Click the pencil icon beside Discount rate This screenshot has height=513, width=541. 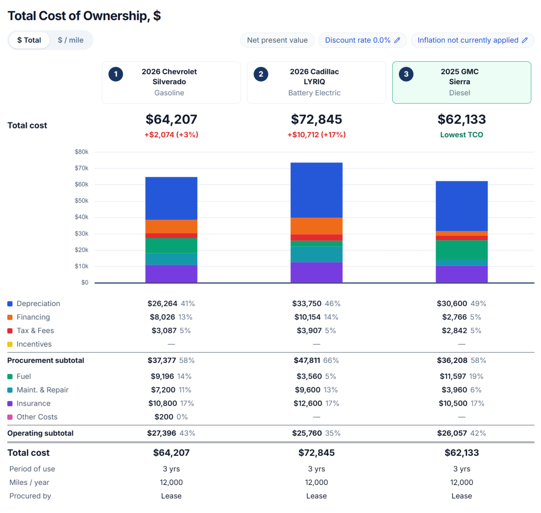[x=397, y=40]
